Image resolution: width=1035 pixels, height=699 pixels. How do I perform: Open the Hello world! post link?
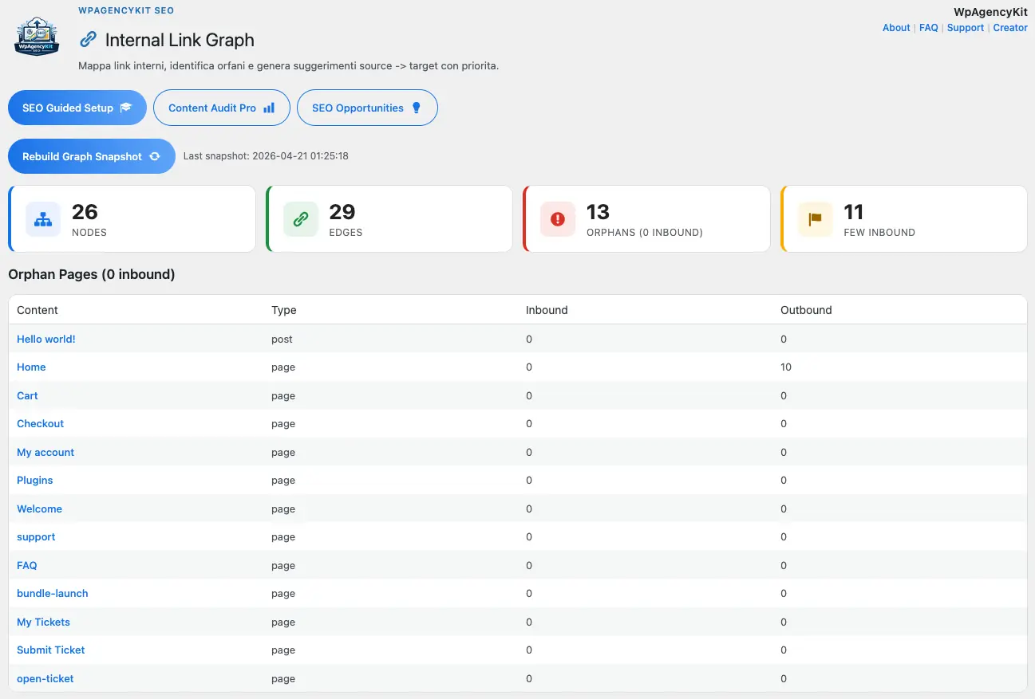click(46, 339)
